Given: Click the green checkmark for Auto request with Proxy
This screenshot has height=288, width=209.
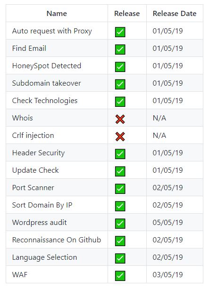Looking at the screenshot, I should click(x=120, y=32).
